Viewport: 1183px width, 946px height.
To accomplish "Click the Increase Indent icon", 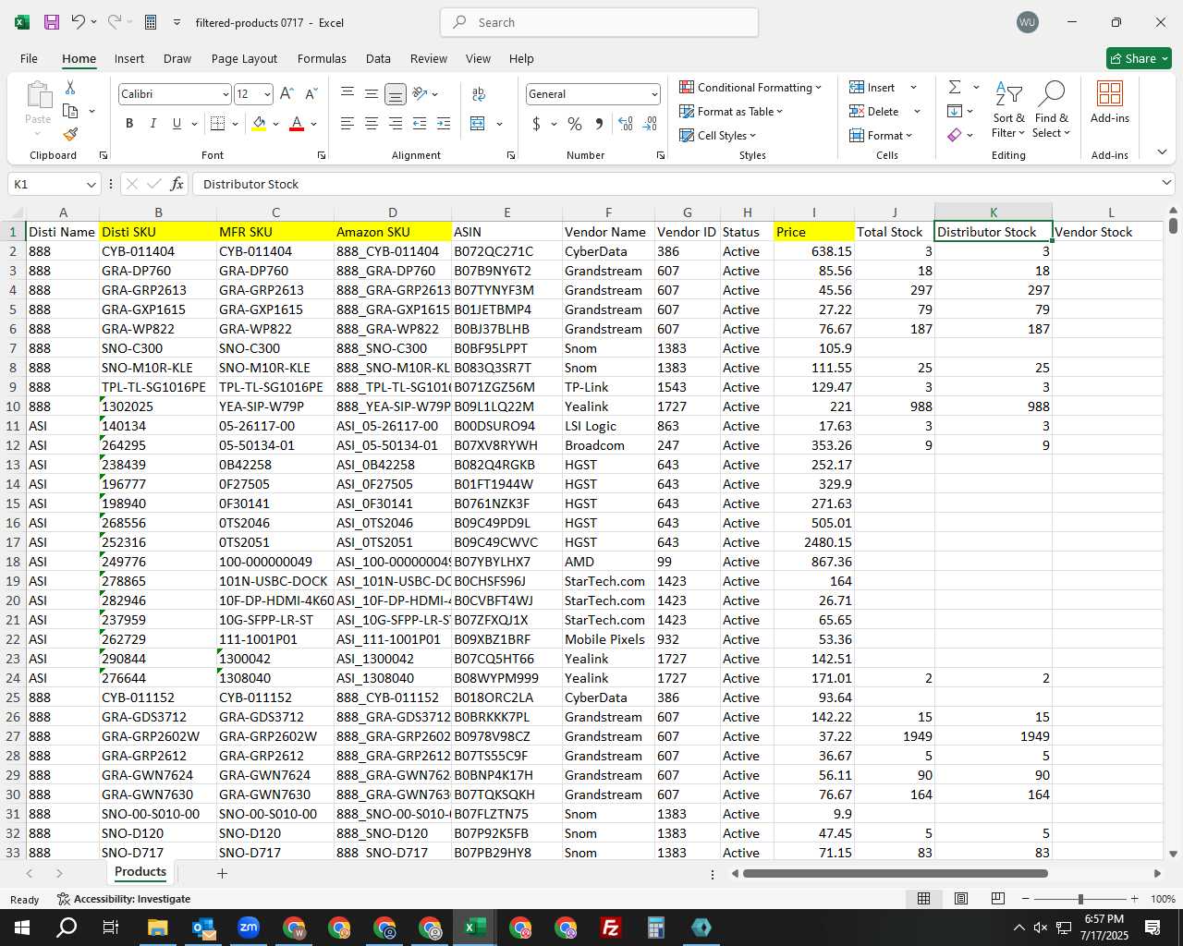I will click(444, 124).
